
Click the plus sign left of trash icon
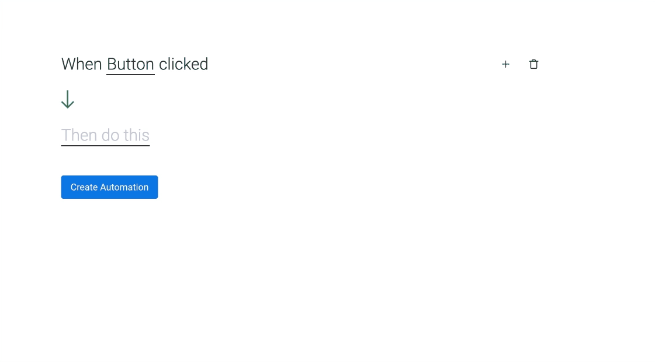coord(505,64)
